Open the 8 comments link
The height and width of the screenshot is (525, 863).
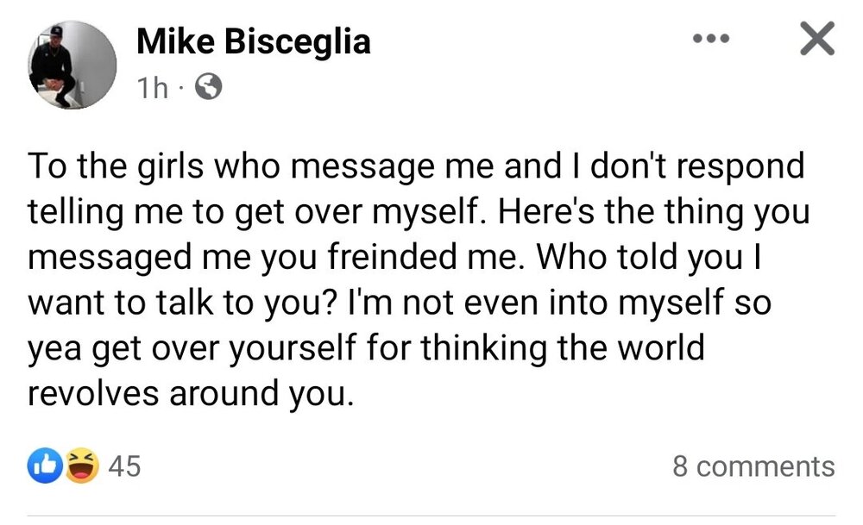pyautogui.click(x=753, y=466)
